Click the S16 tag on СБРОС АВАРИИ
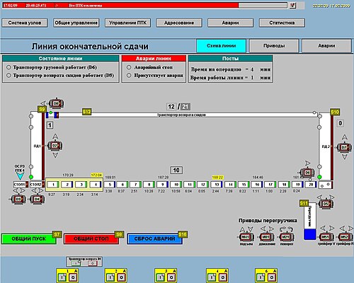The image size is (354, 283). pos(183,234)
